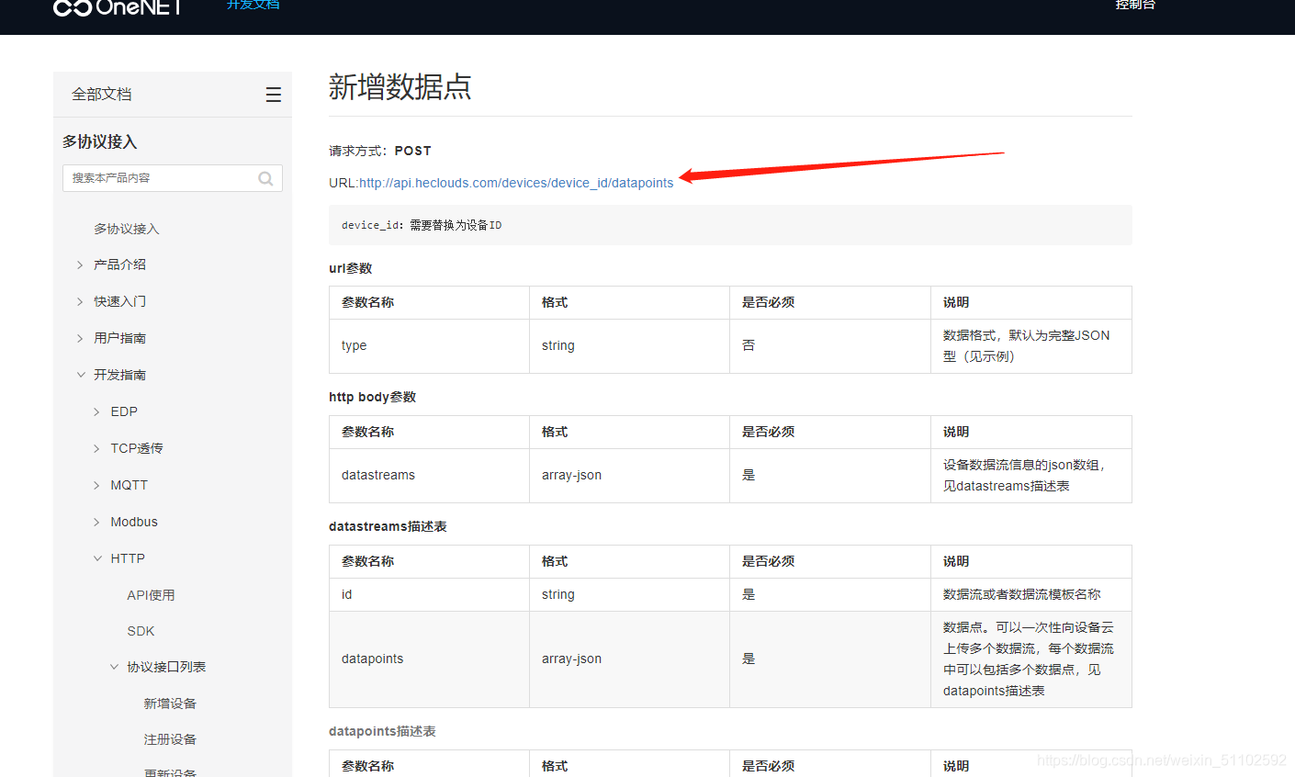Expand the Modbus section chevron
The height and width of the screenshot is (777, 1295).
96,522
